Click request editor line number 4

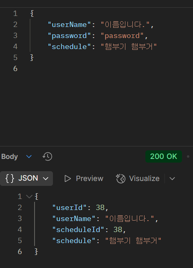point(15,47)
